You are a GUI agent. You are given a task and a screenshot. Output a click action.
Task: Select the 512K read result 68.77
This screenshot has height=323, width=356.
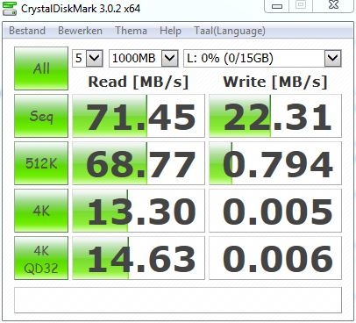pos(139,163)
